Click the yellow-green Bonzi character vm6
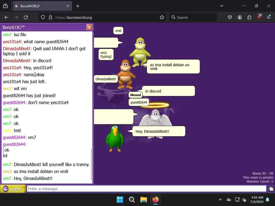 click(x=140, y=52)
